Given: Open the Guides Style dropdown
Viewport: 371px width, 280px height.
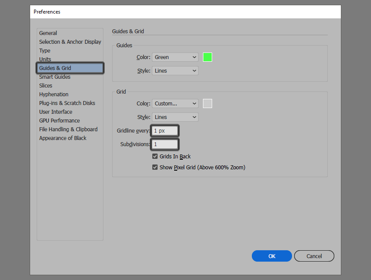Looking at the screenshot, I should 175,70.
